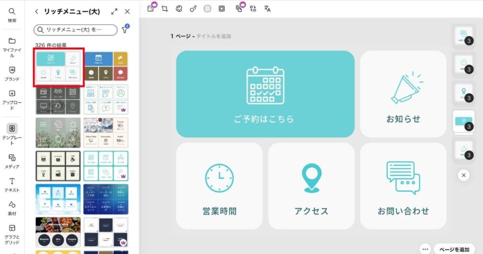Viewport: 483px width, 254px height.
Task: Open the three-dot more options button
Action: tap(425, 249)
